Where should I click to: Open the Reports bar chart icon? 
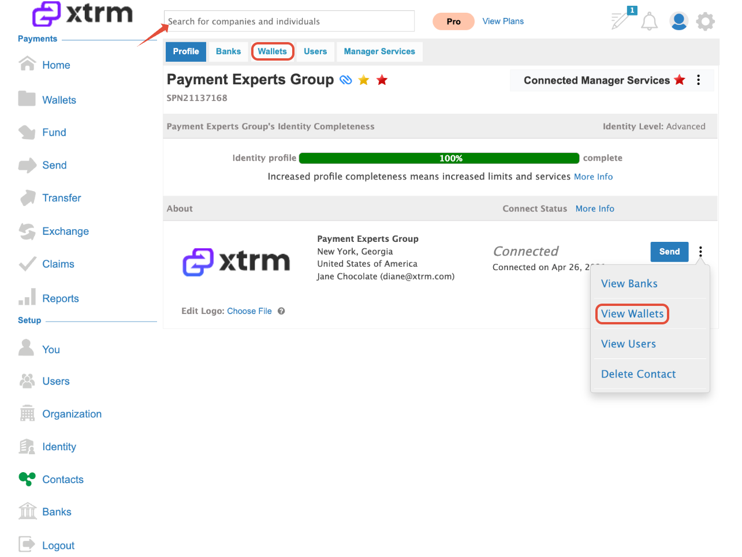click(x=27, y=297)
